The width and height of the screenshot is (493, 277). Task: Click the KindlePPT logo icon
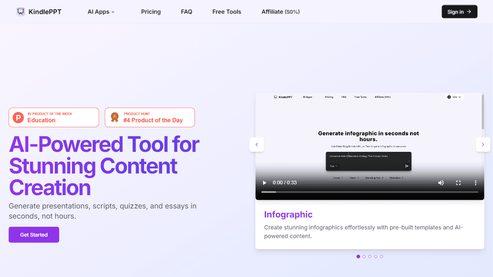21,12
